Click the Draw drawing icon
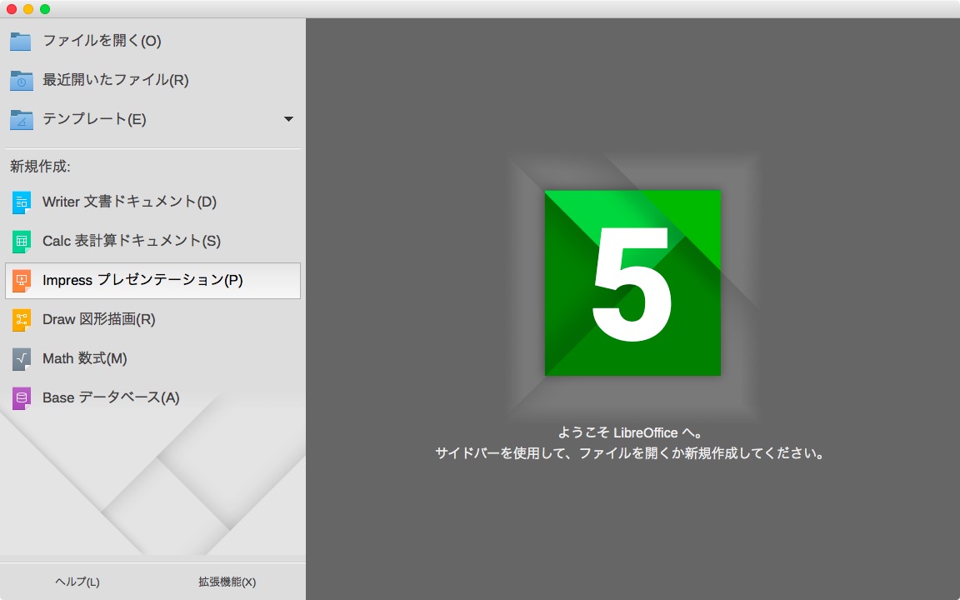This screenshot has width=960, height=600. [22, 320]
